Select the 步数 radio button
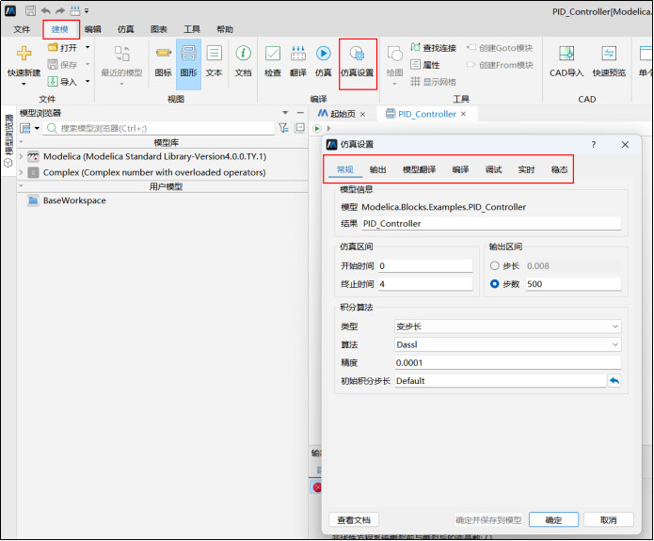The image size is (654, 541). pyautogui.click(x=494, y=283)
